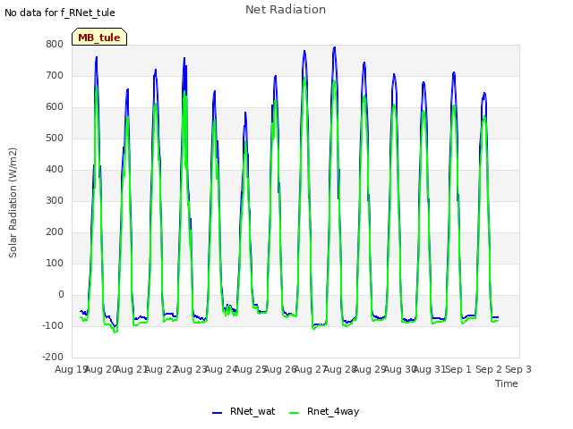The image size is (573, 429).
Task: Click the Aug 23 x-axis tick label
Action: [191, 369]
